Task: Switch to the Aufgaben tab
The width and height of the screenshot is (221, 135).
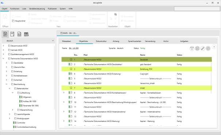Action: tap(184, 41)
